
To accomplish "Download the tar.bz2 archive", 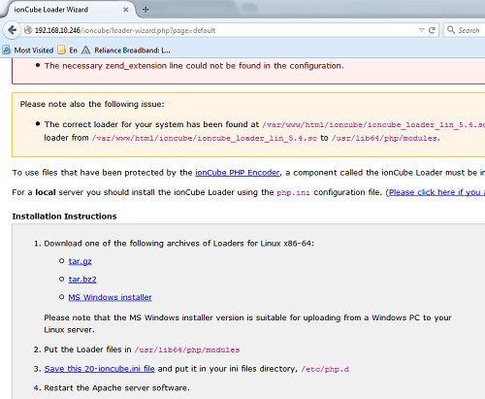I will (82, 280).
